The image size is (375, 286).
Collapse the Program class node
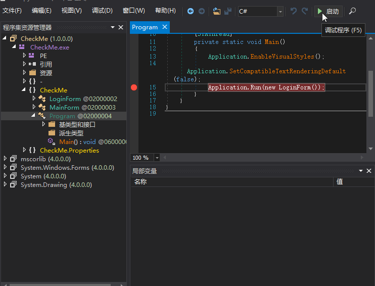click(x=33, y=115)
